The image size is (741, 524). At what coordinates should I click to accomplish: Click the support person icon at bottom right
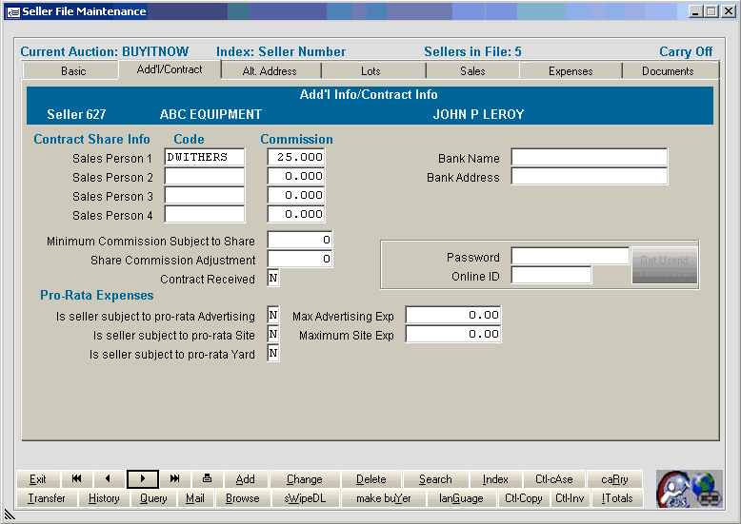674,489
